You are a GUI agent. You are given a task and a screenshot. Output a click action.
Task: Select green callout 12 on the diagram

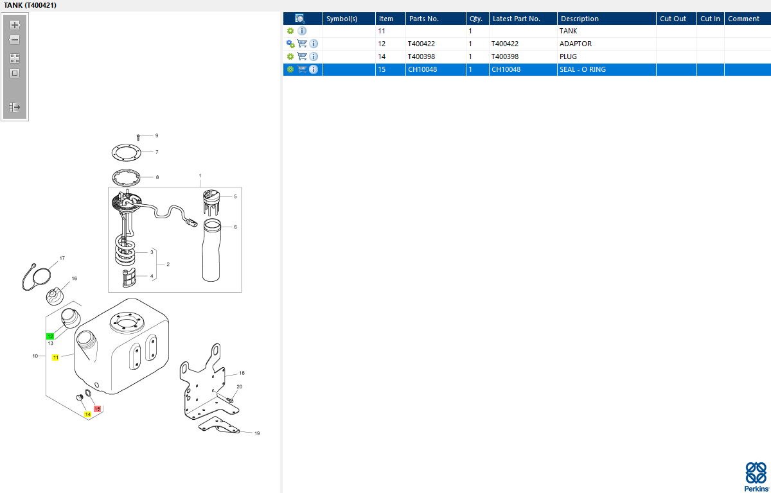tap(50, 336)
